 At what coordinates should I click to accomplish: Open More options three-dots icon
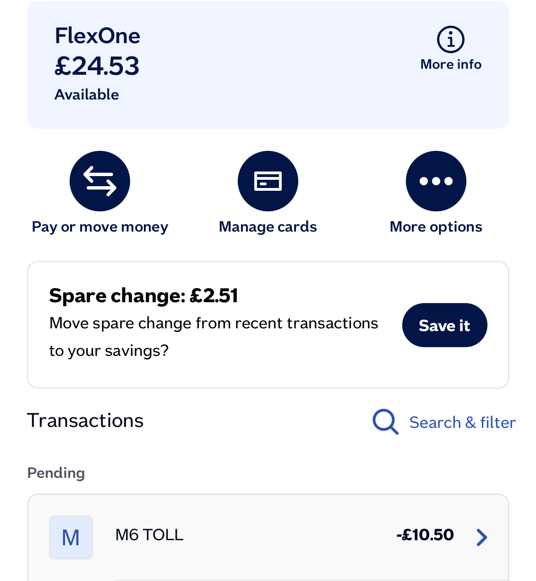click(x=436, y=181)
